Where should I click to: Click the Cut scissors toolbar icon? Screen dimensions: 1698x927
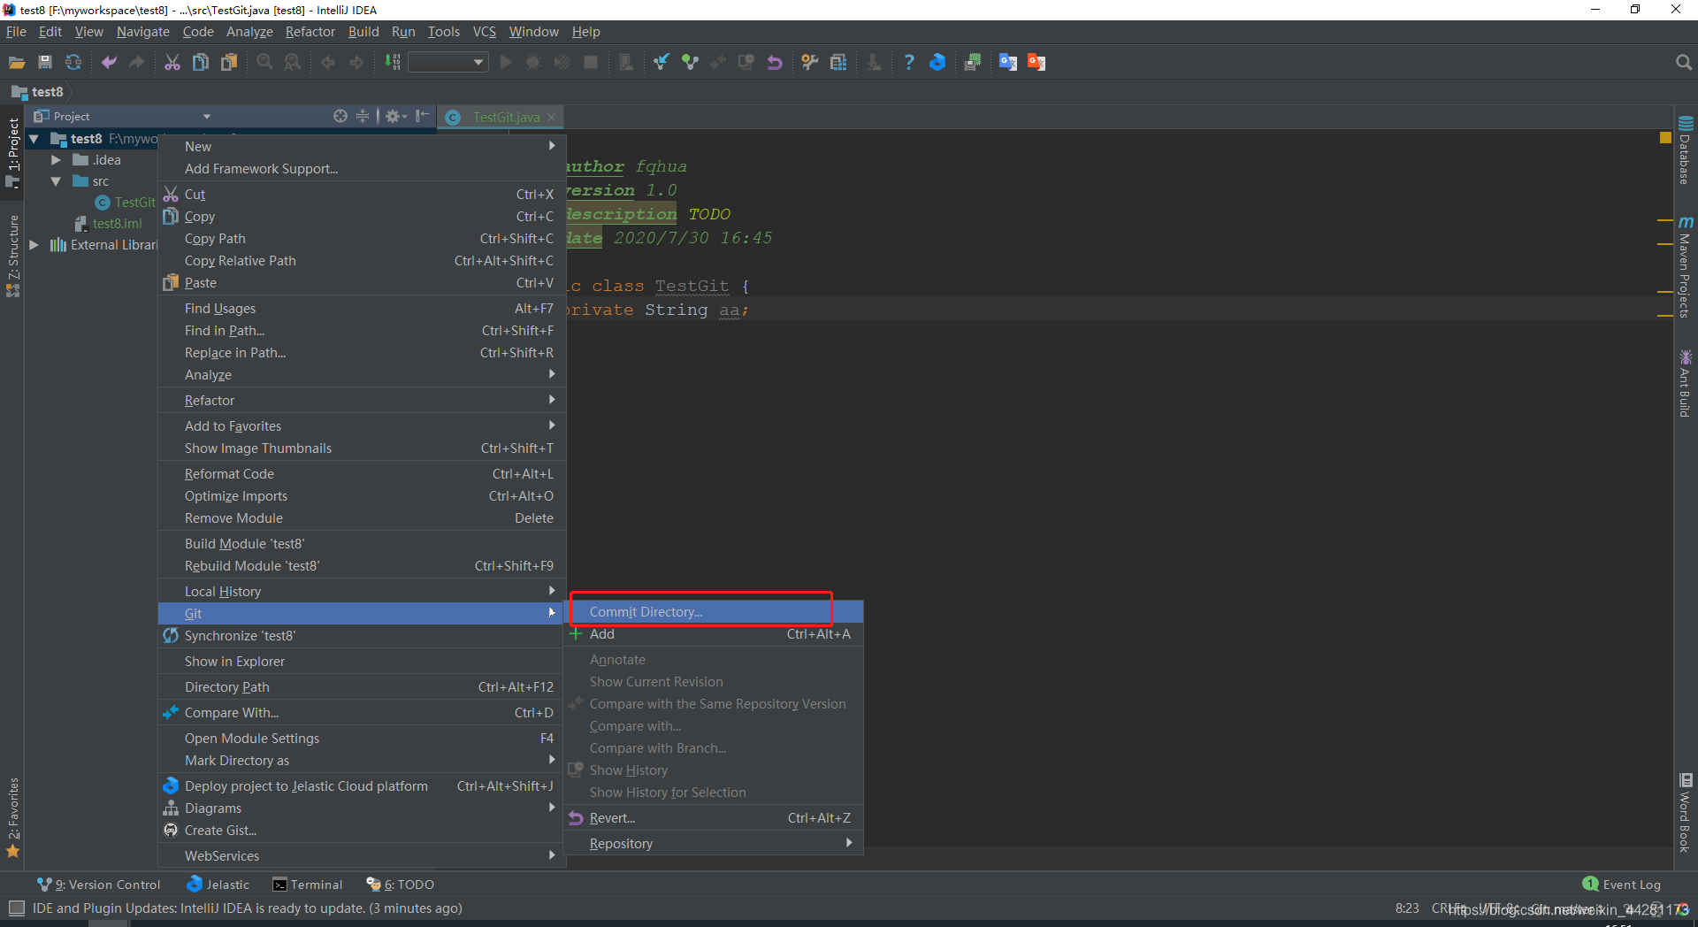172,62
